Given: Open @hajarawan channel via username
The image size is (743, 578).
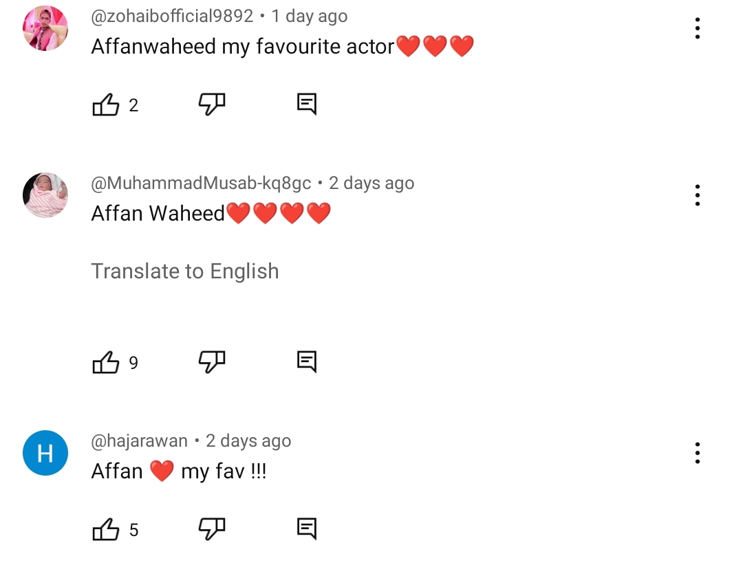Looking at the screenshot, I should tap(139, 441).
